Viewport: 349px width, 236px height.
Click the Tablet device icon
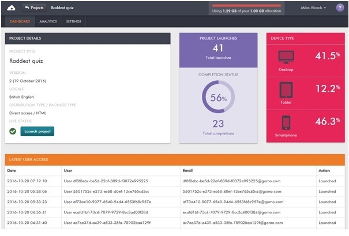[x=286, y=90]
